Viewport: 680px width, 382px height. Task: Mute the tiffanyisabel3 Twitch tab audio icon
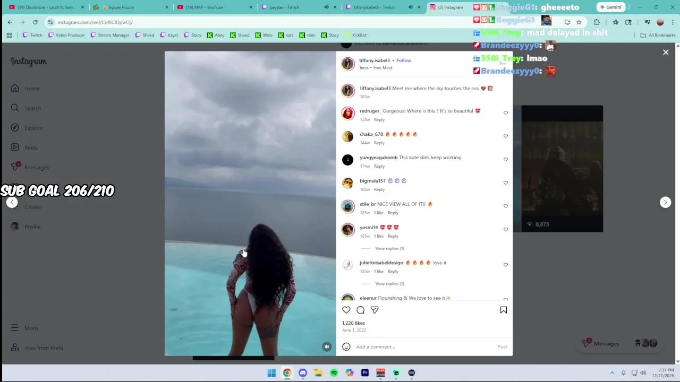pyautogui.click(x=410, y=7)
